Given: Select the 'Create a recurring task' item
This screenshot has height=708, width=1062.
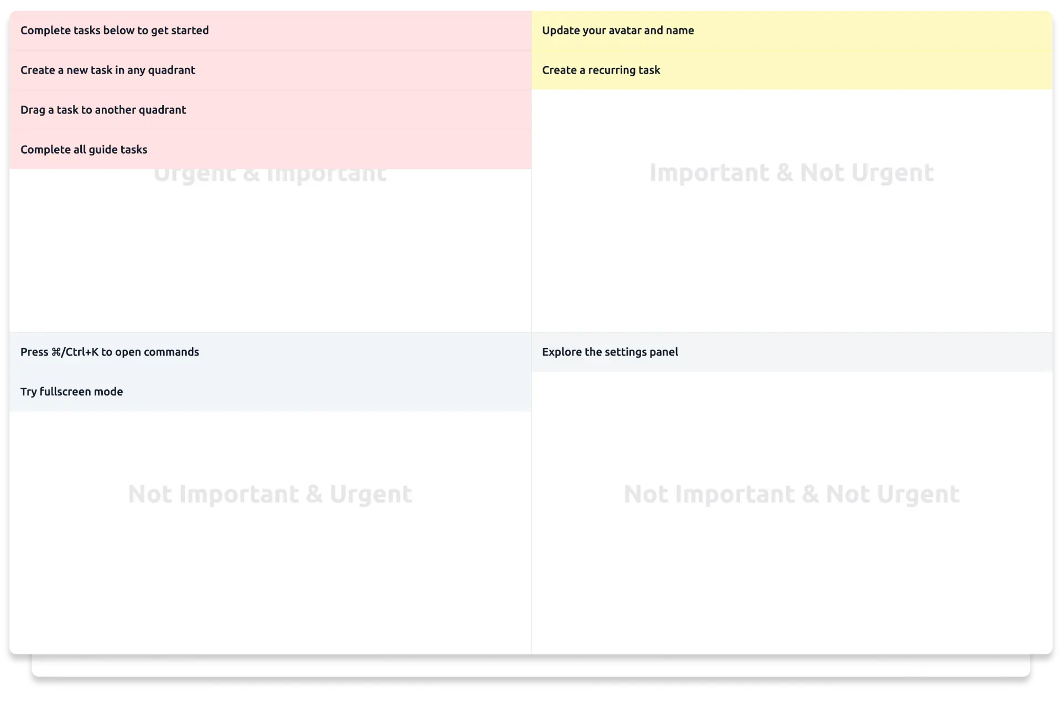Looking at the screenshot, I should tap(601, 70).
